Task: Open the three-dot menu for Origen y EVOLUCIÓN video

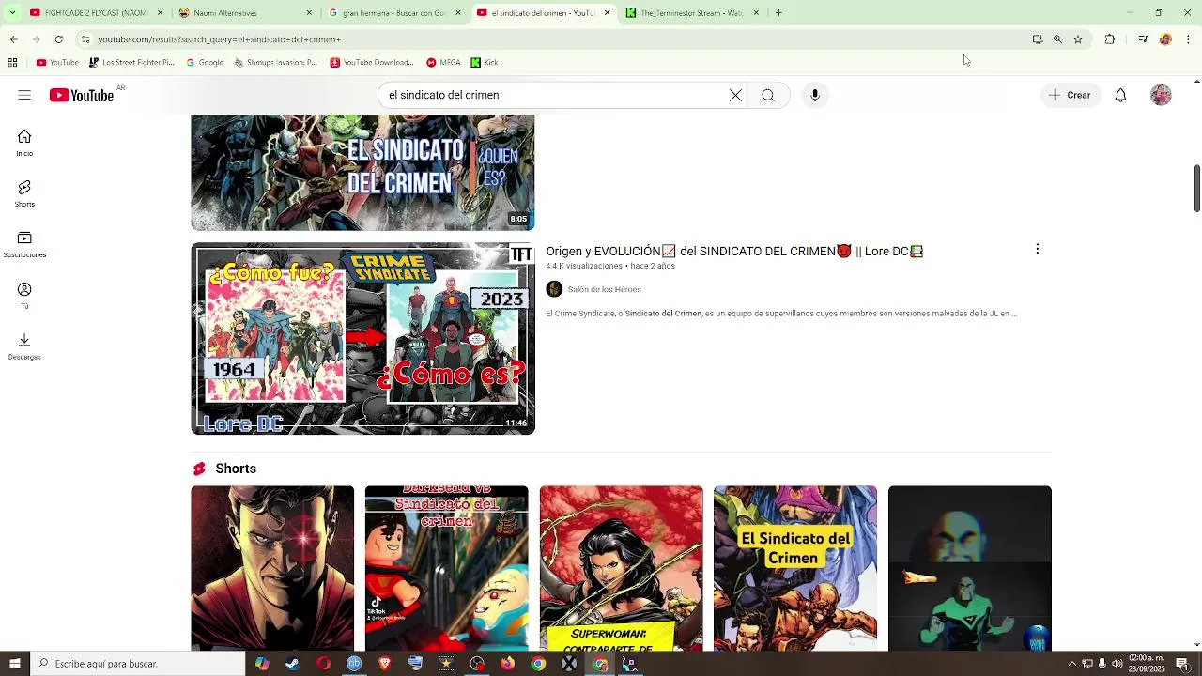Action: click(1037, 249)
